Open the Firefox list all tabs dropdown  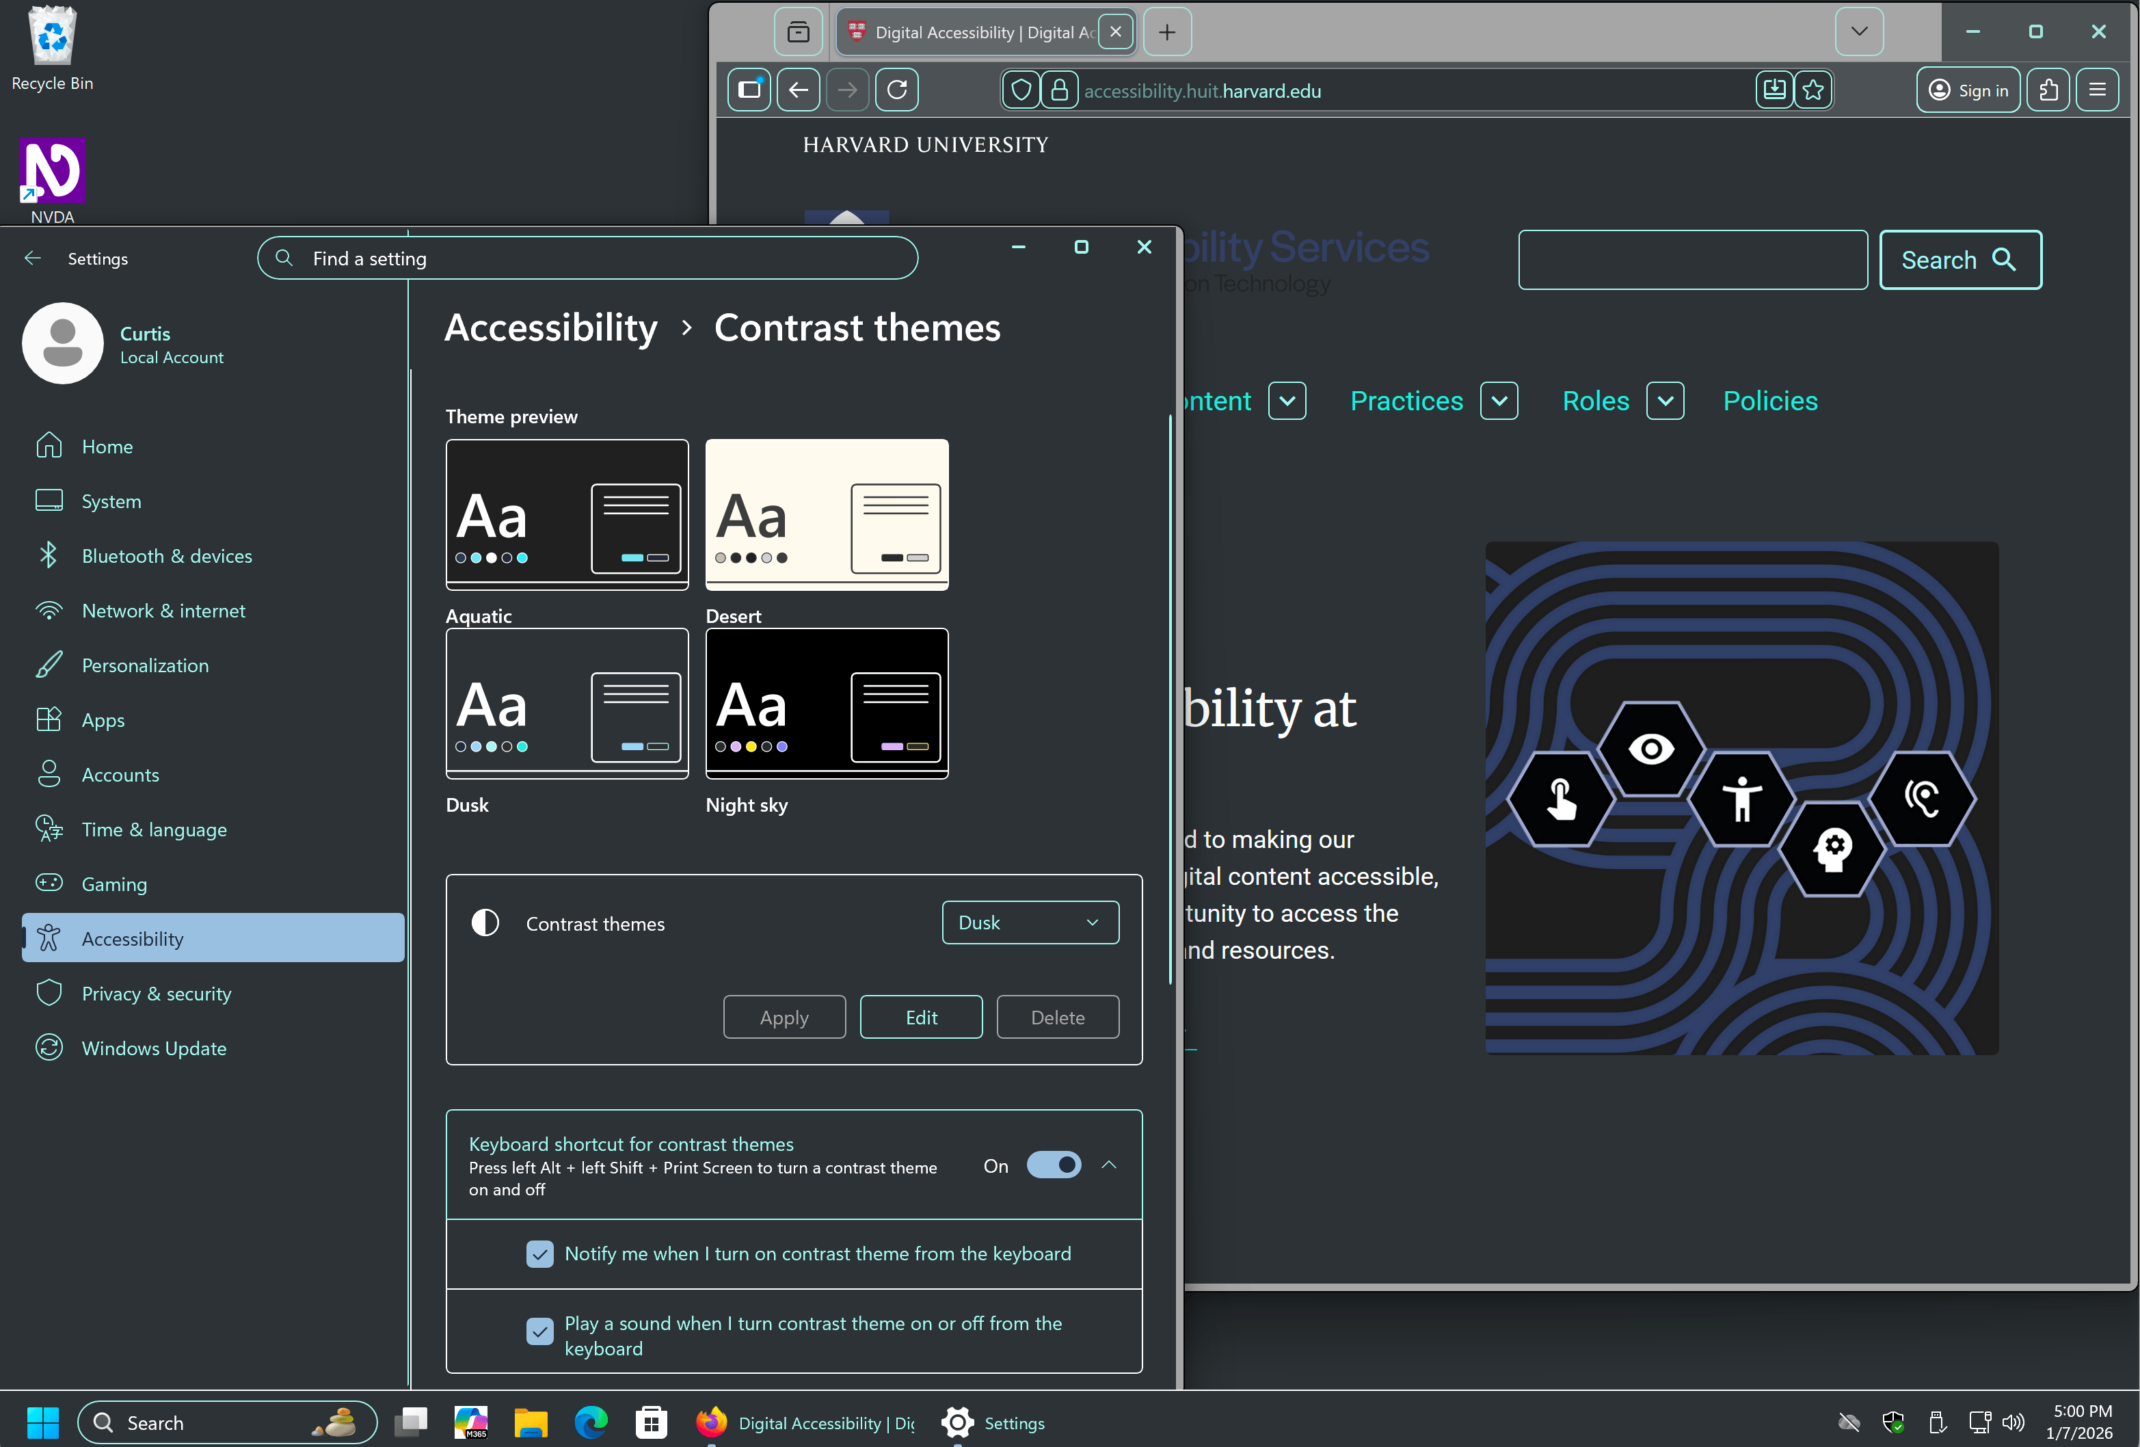click(x=1859, y=31)
